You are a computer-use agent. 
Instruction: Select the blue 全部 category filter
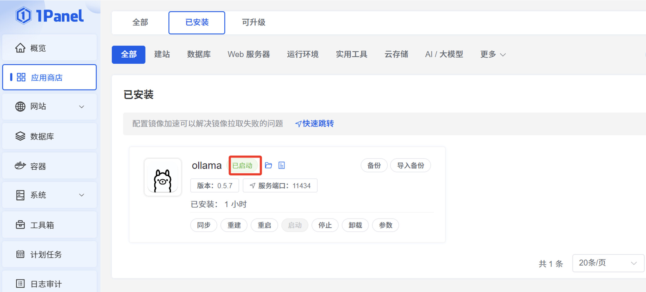tap(129, 55)
